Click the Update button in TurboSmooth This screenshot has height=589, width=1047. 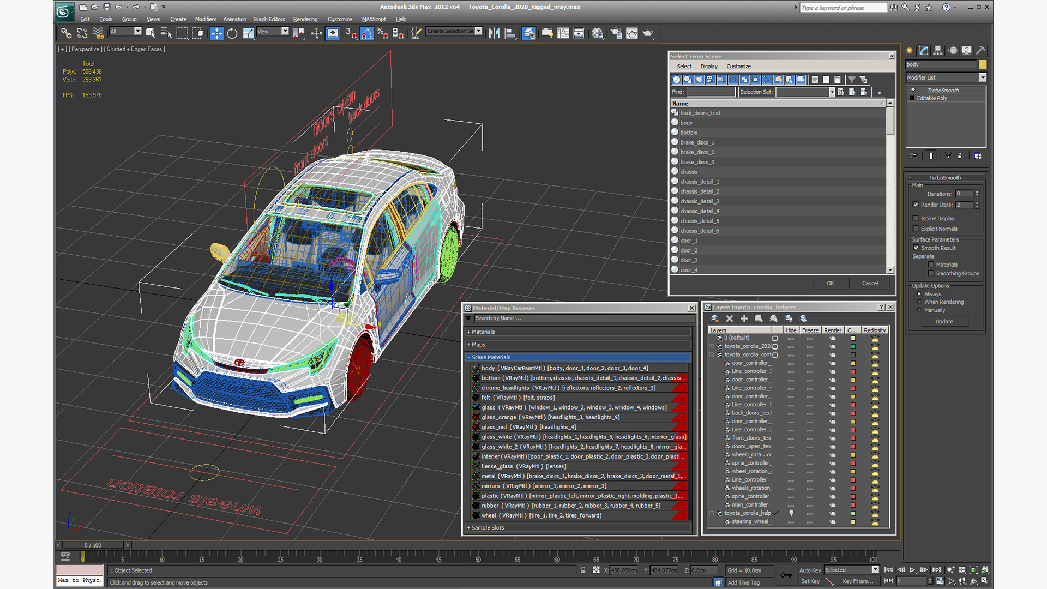[944, 322]
